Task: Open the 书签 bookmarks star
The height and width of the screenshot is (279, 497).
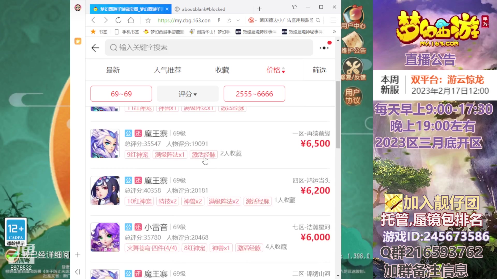Action: 98,32
